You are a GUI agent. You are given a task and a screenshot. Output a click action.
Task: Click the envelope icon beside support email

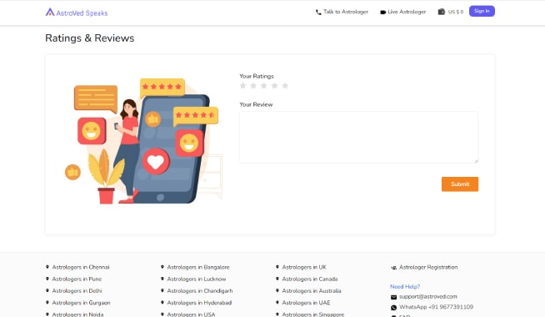click(393, 297)
